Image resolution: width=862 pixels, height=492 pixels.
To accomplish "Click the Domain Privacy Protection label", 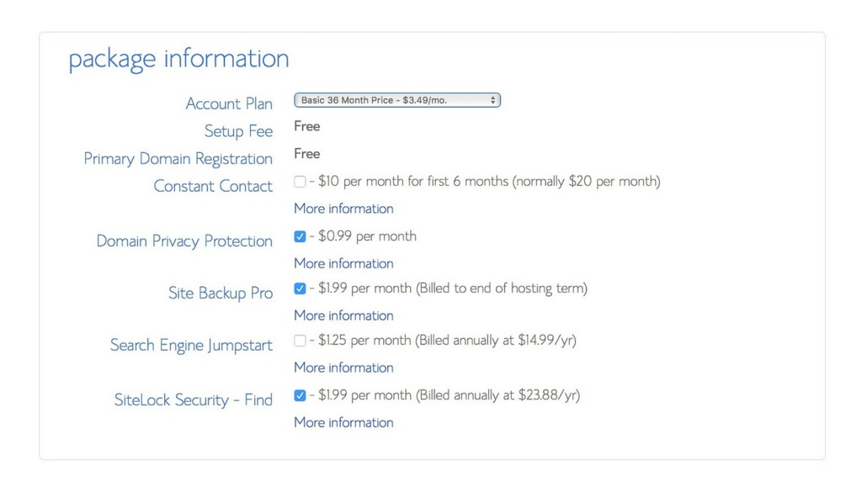I will pos(184,241).
